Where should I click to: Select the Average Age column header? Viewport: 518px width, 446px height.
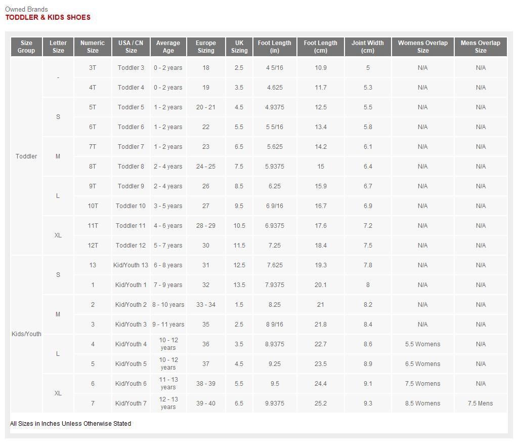pyautogui.click(x=168, y=47)
